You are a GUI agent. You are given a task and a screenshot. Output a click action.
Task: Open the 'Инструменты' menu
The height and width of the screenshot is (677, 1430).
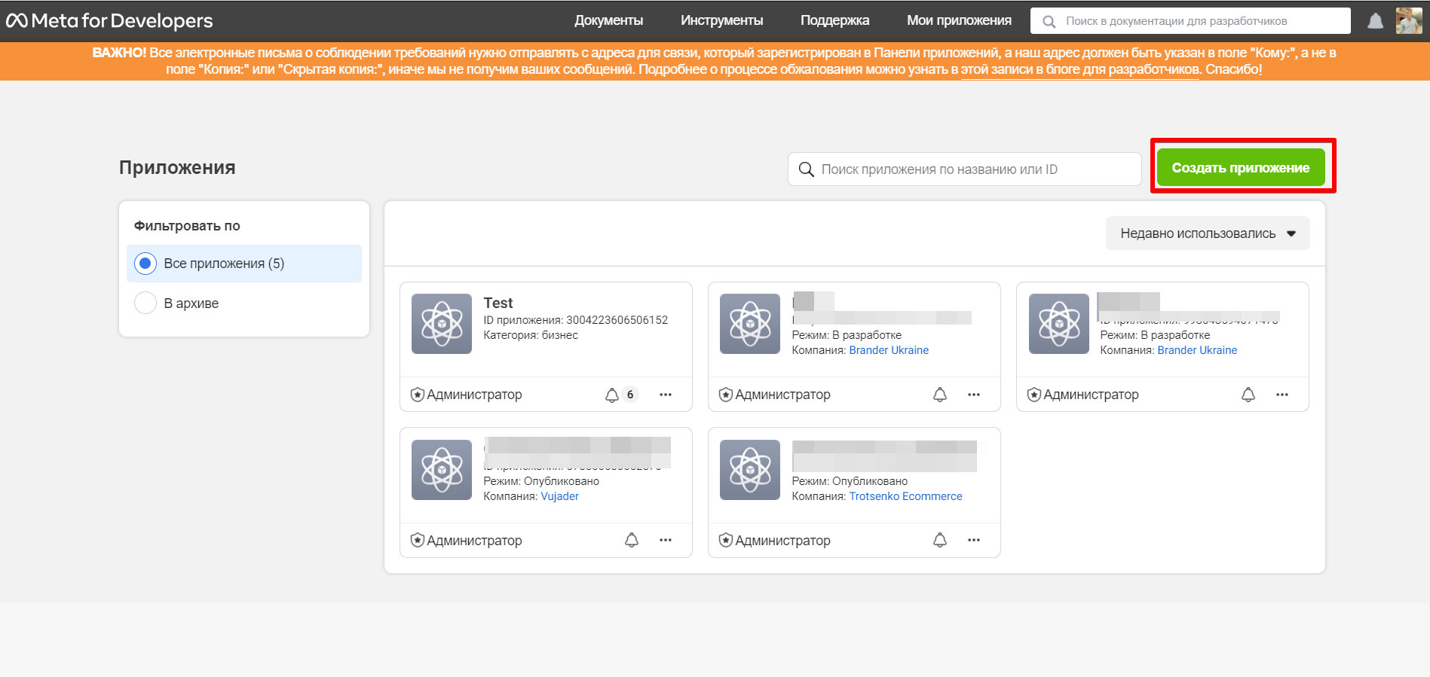pyautogui.click(x=721, y=20)
